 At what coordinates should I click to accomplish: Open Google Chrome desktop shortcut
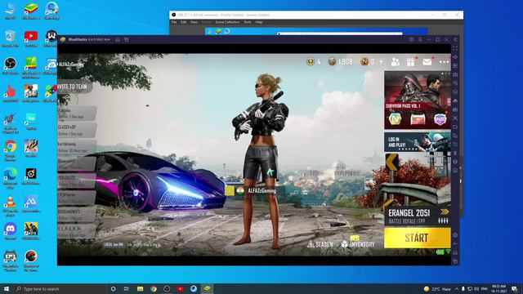[11, 150]
